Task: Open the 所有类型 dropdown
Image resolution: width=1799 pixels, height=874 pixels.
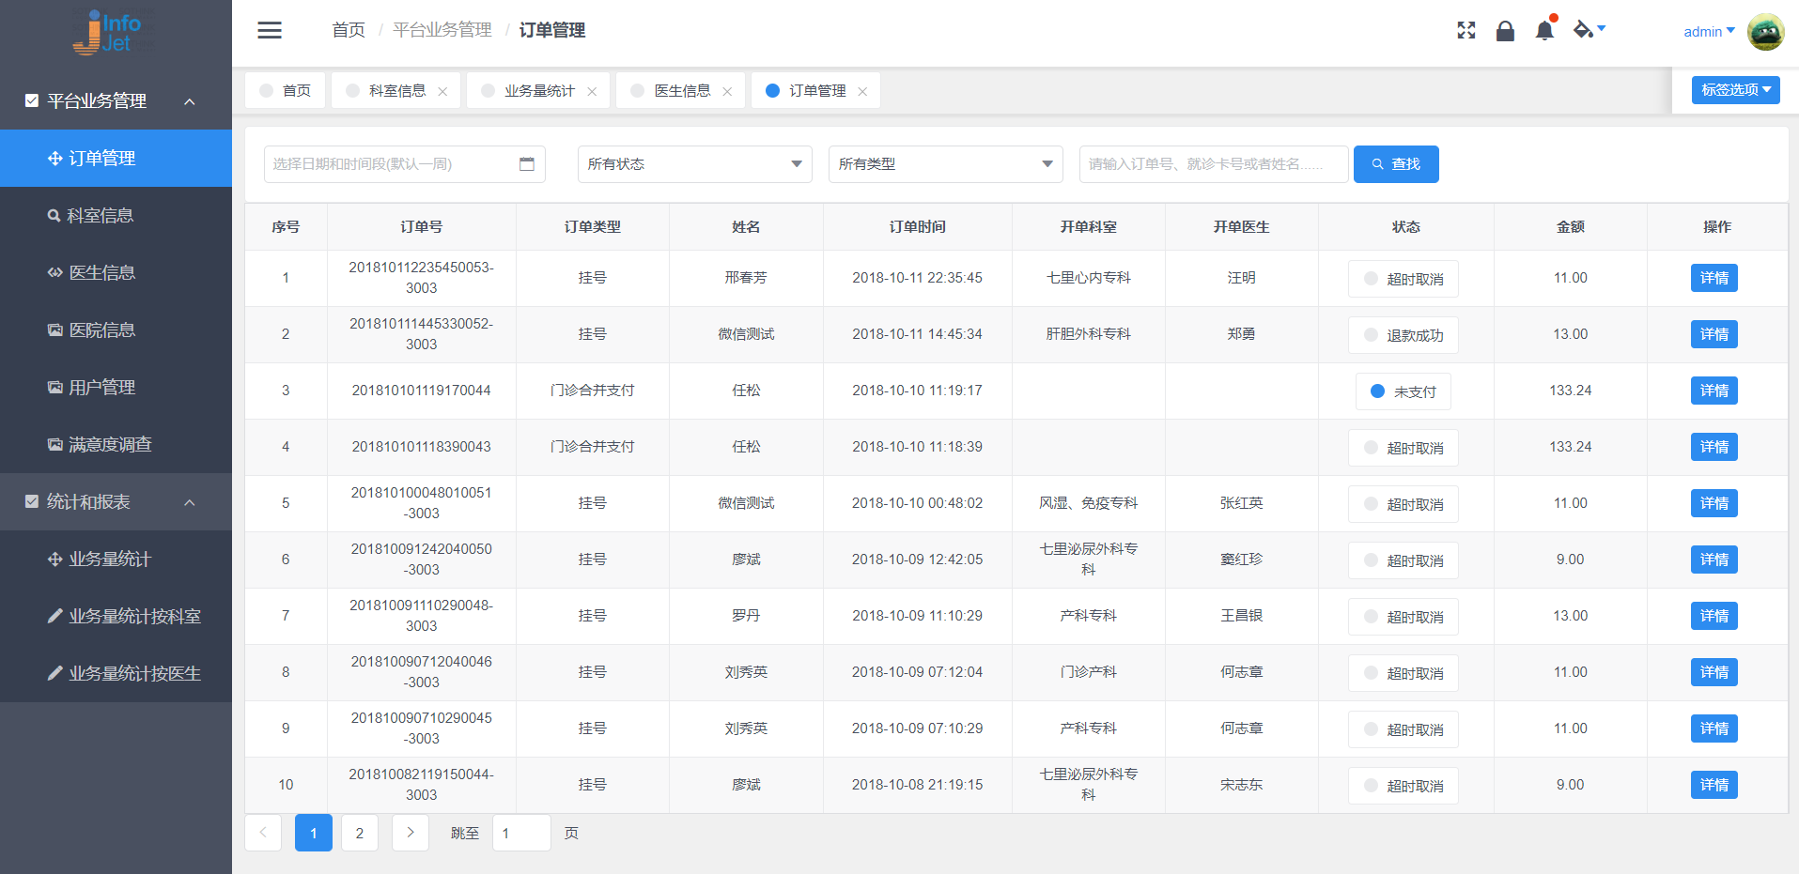Action: [945, 164]
